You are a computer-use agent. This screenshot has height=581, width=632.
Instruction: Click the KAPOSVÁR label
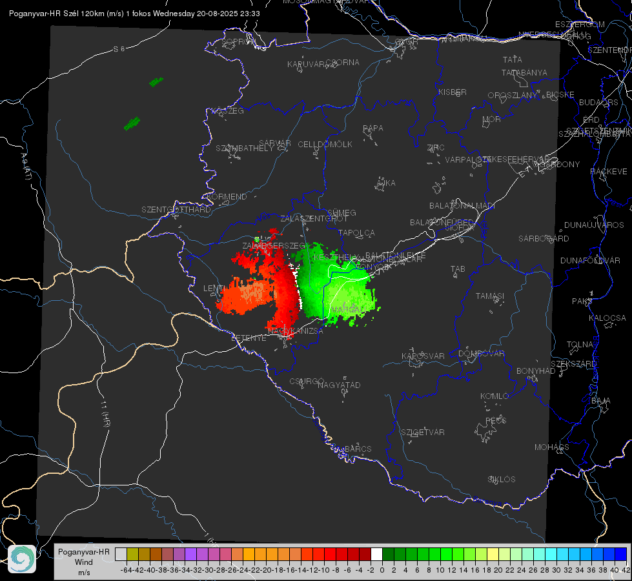423,356
